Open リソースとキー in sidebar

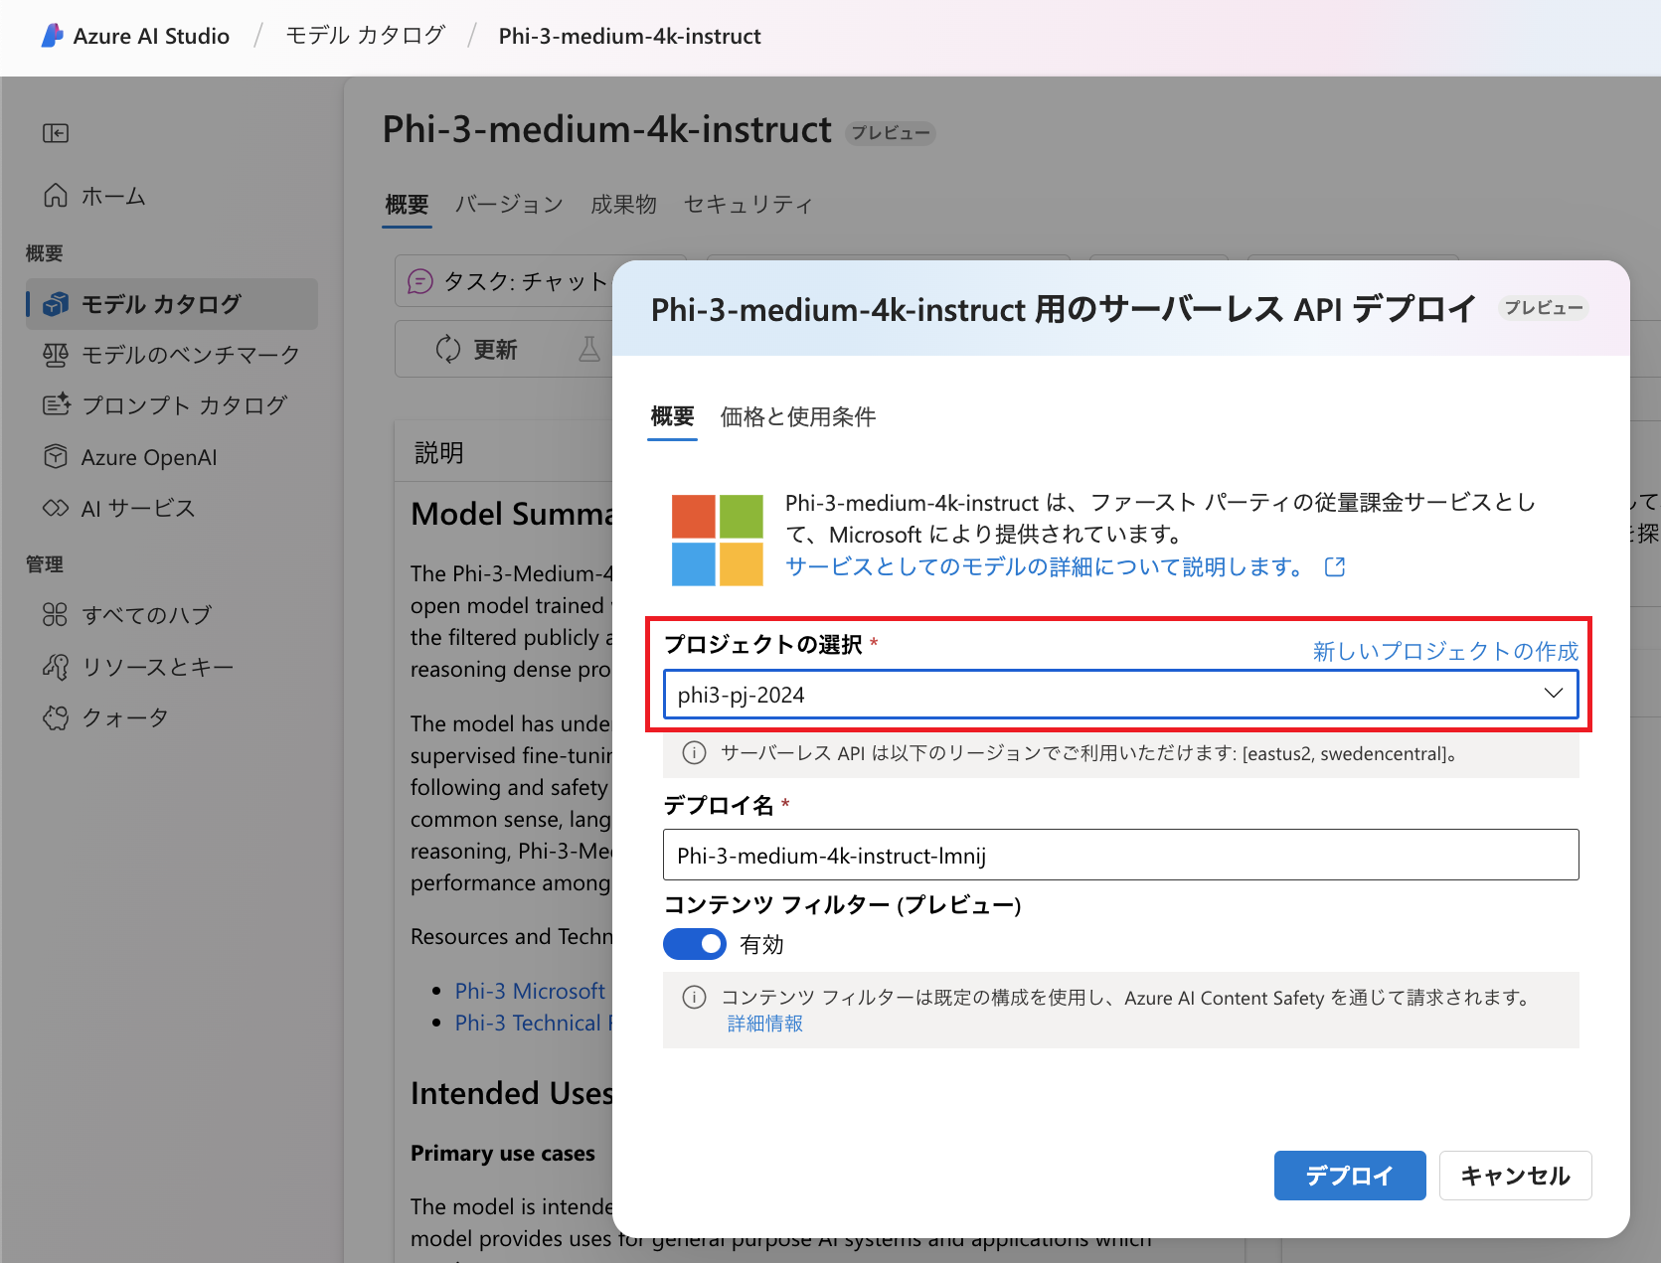(x=171, y=667)
